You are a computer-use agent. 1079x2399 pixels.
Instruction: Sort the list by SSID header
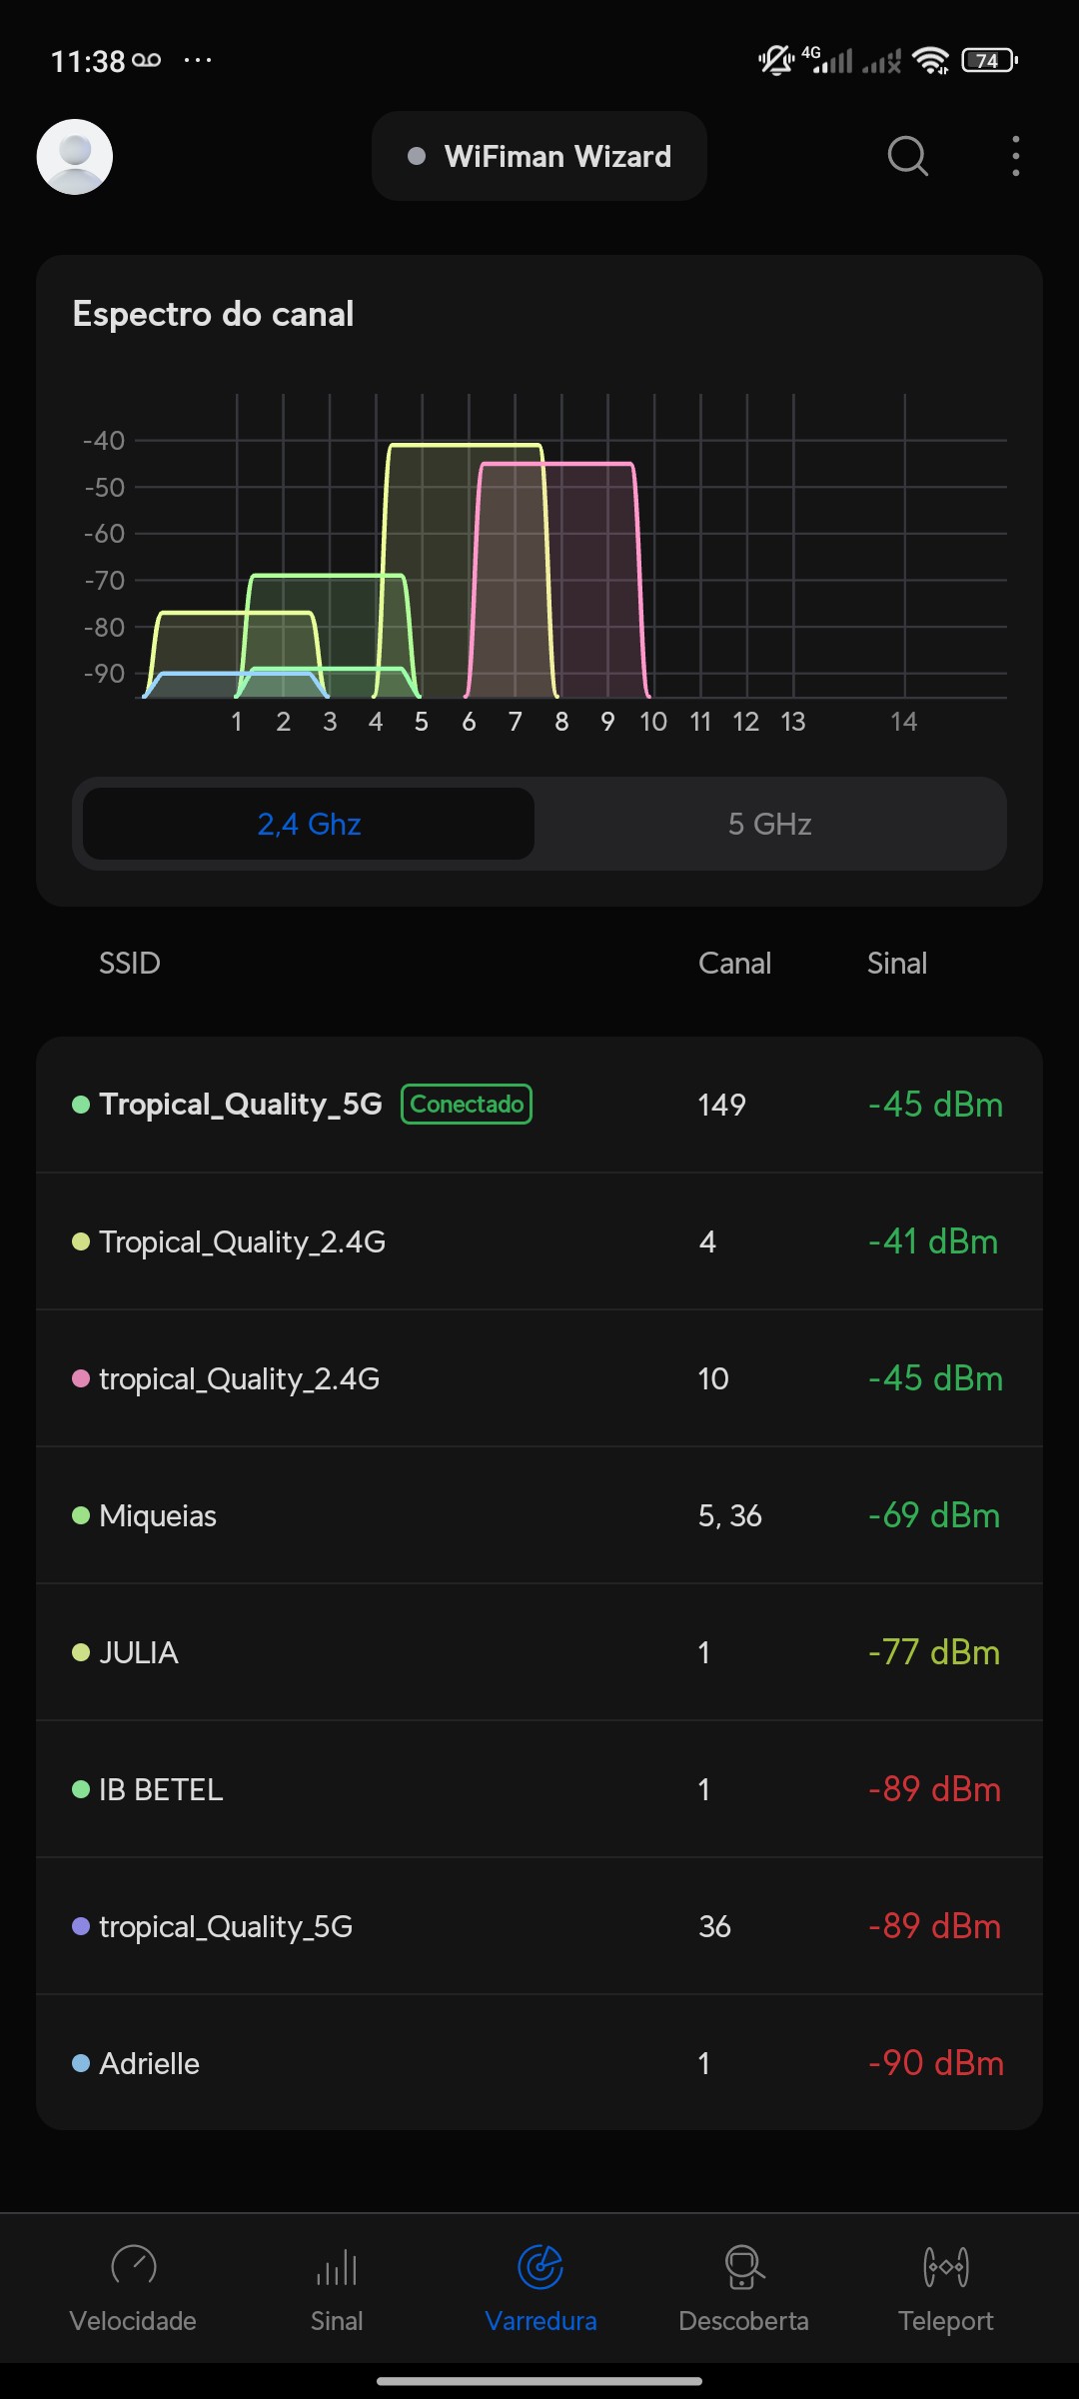coord(130,964)
